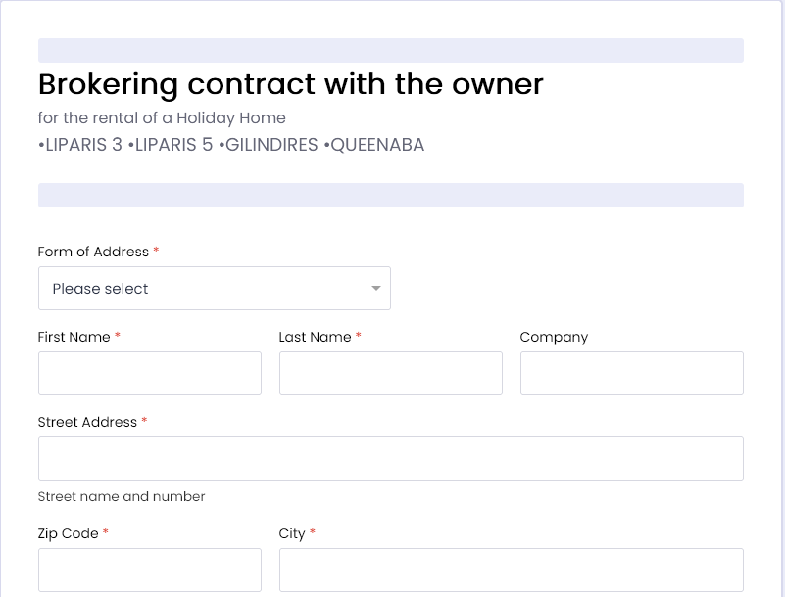Click the Street Address input field

coord(391,458)
